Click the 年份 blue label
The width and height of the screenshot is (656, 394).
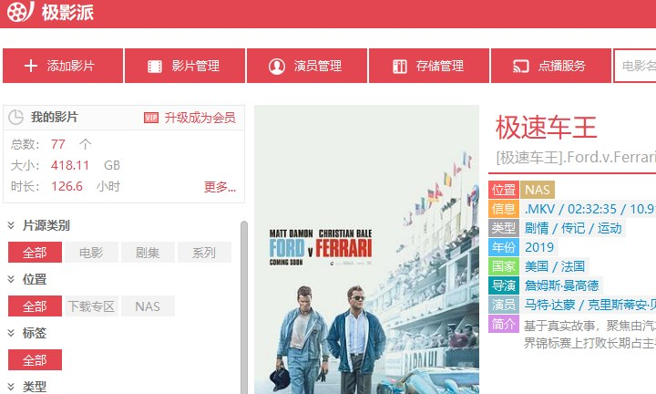pyautogui.click(x=504, y=247)
